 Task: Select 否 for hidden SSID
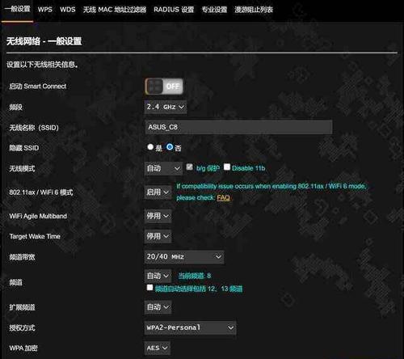click(x=170, y=147)
